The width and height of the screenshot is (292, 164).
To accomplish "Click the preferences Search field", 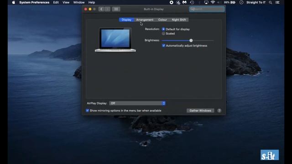I will click(x=207, y=9).
